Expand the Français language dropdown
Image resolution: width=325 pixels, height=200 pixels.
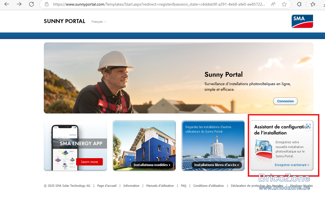point(99,22)
